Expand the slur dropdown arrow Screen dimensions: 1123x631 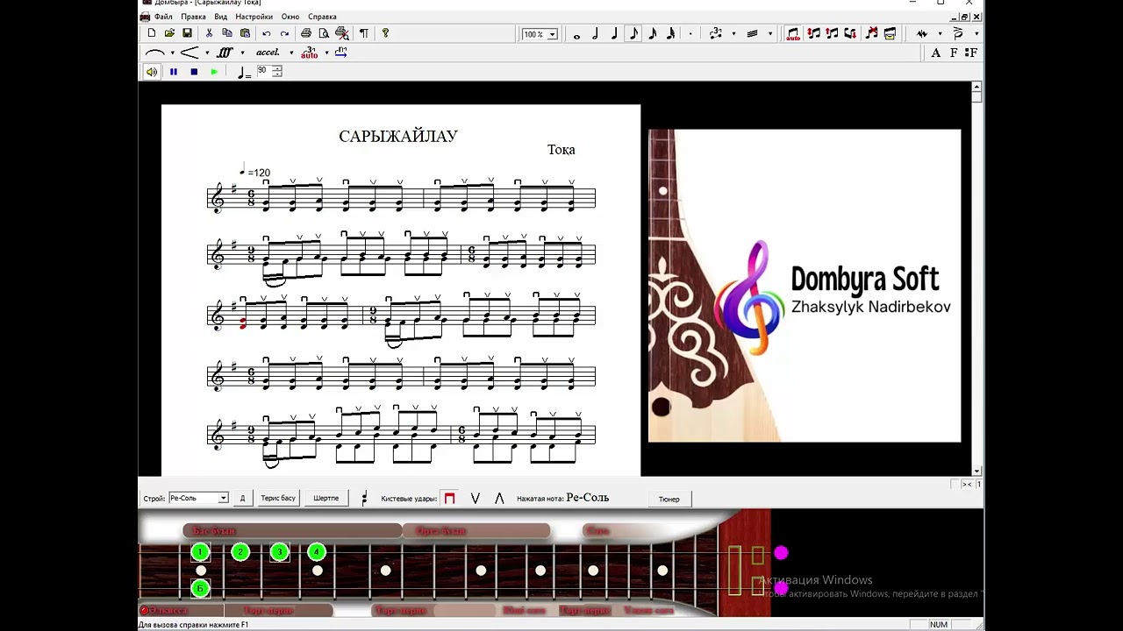tap(172, 53)
